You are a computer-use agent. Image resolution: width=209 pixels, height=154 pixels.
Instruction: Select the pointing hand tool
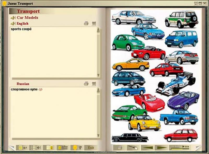pyautogui.click(x=132, y=147)
